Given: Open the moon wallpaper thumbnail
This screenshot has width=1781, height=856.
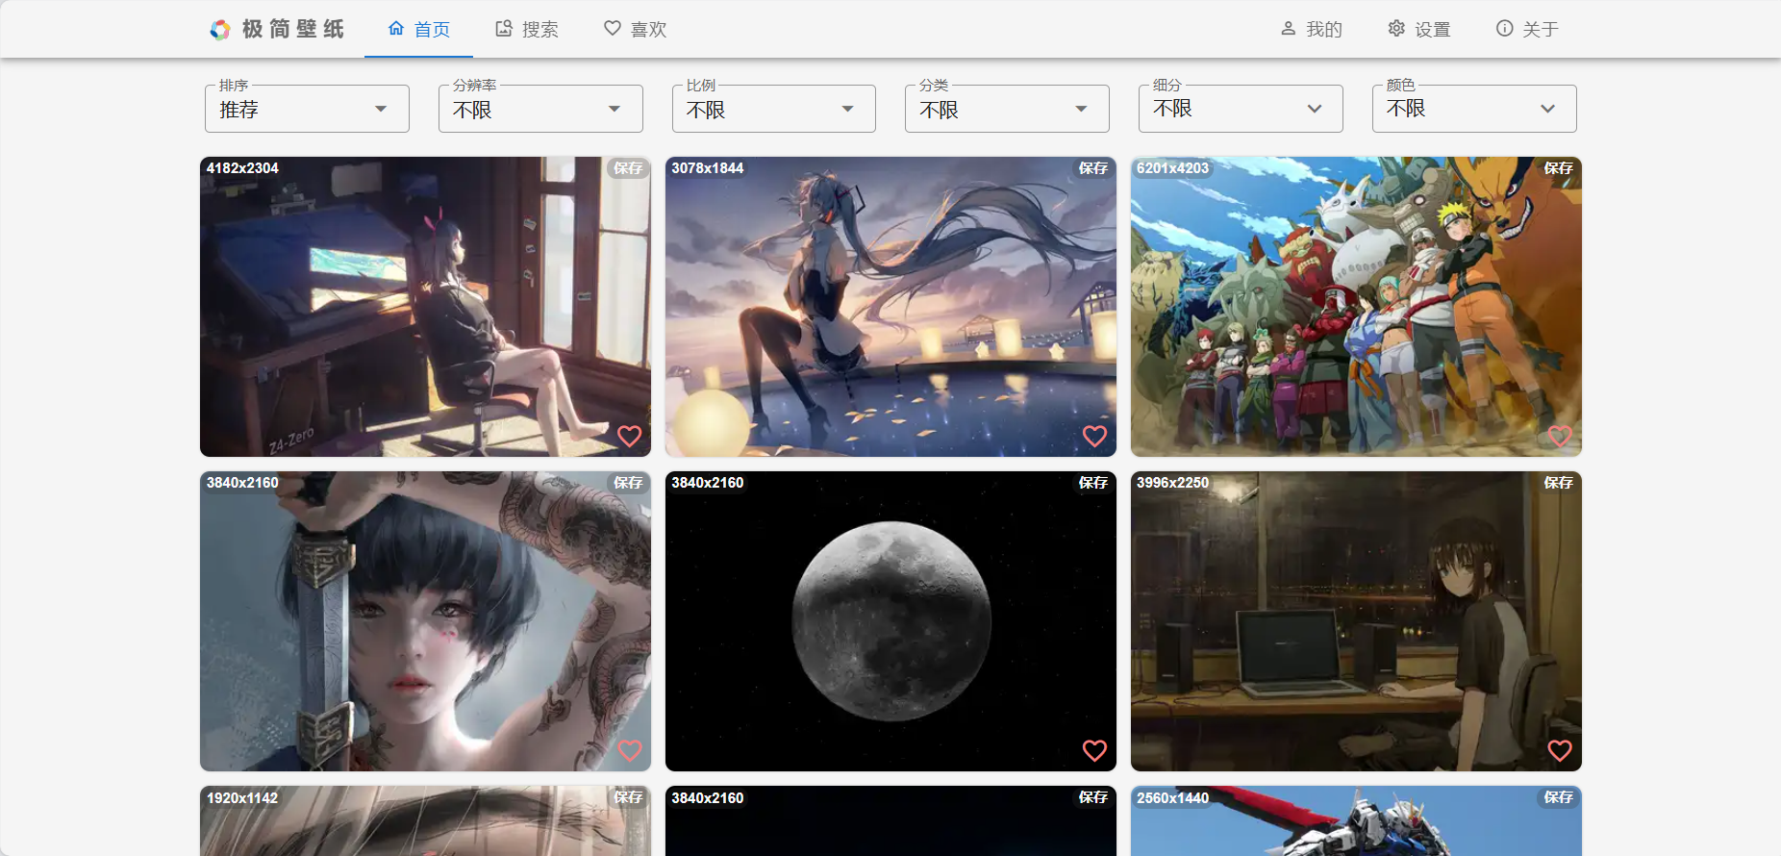Looking at the screenshot, I should click(x=890, y=621).
